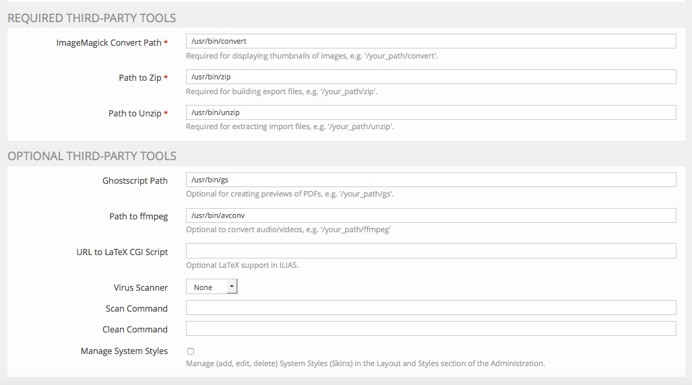Screen dimensions: 692x385
Task: Click the Optional Third-Party Tools heading
Action: point(92,156)
